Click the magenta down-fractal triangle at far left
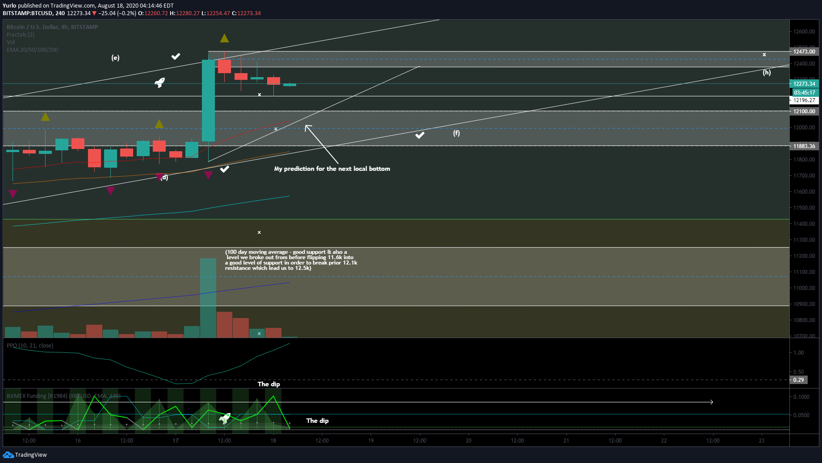Image resolution: width=822 pixels, height=463 pixels. (x=13, y=194)
